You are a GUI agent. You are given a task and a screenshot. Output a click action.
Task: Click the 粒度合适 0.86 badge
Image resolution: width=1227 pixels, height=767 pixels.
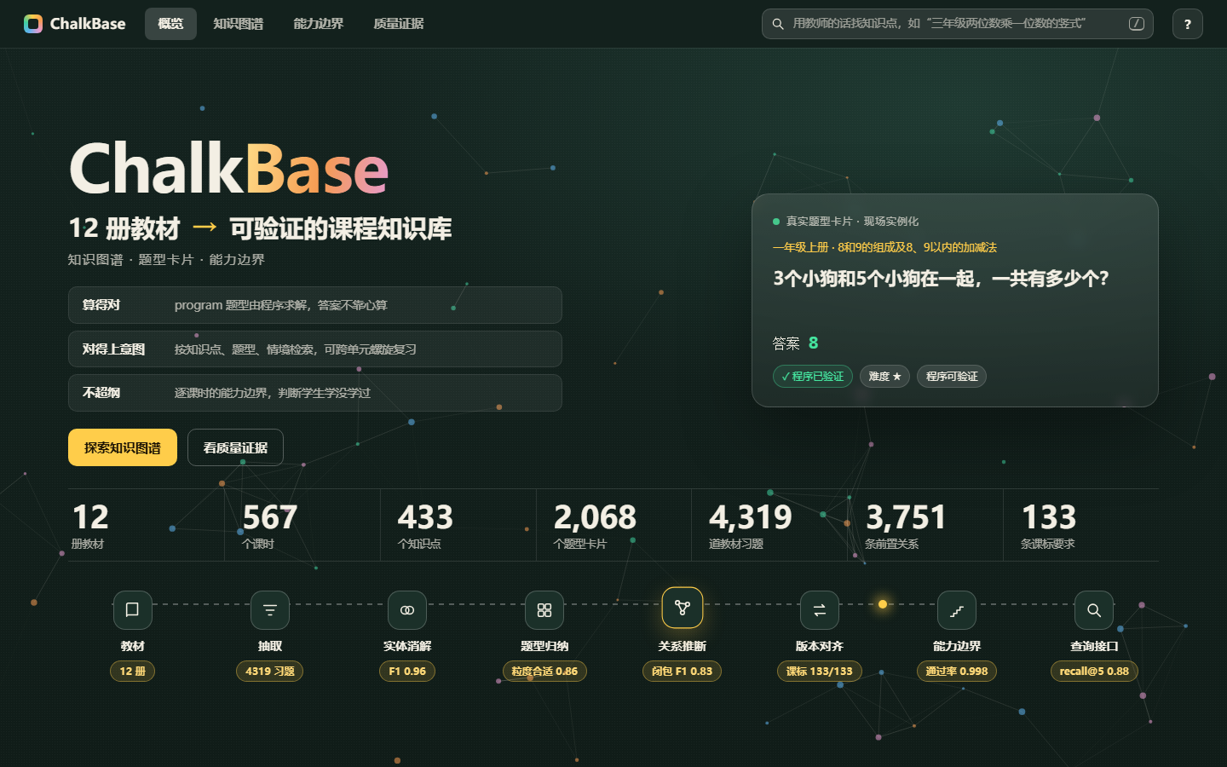pyautogui.click(x=544, y=672)
